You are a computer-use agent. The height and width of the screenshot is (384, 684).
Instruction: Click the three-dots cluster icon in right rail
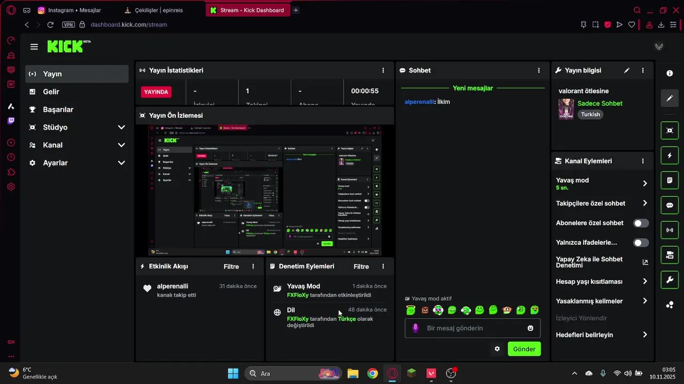pos(670,305)
